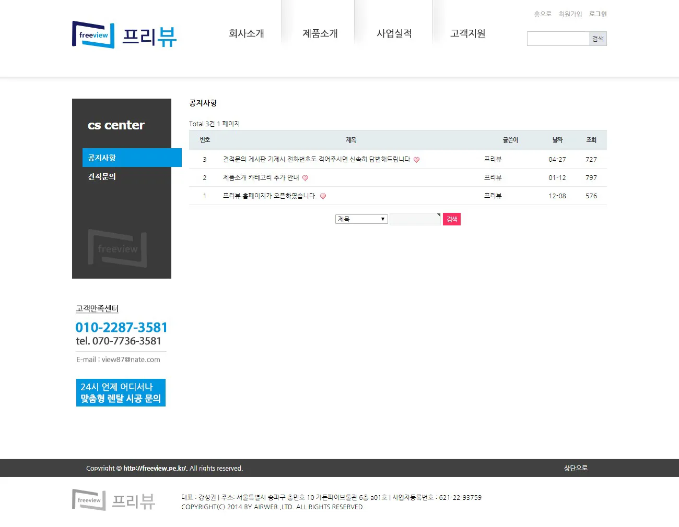Viewport: 679px width, 527px height.
Task: Click the pink 검색 button
Action: pyautogui.click(x=452, y=219)
